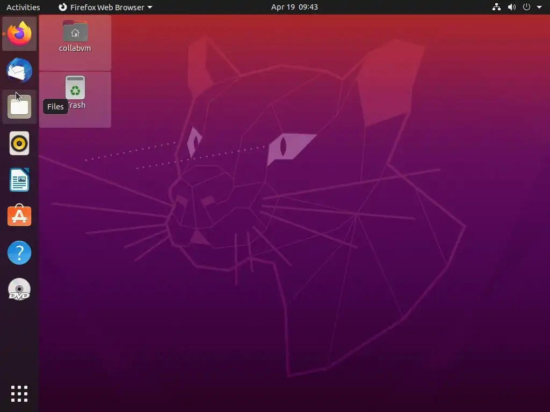The height and width of the screenshot is (412, 550).
Task: Click the power icon in top bar
Action: coord(526,7)
